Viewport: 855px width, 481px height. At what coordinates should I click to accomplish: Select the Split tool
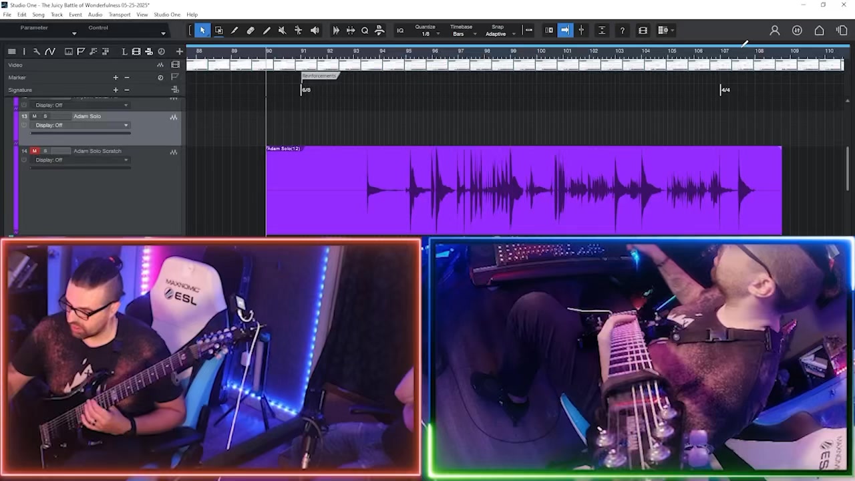[x=267, y=30]
